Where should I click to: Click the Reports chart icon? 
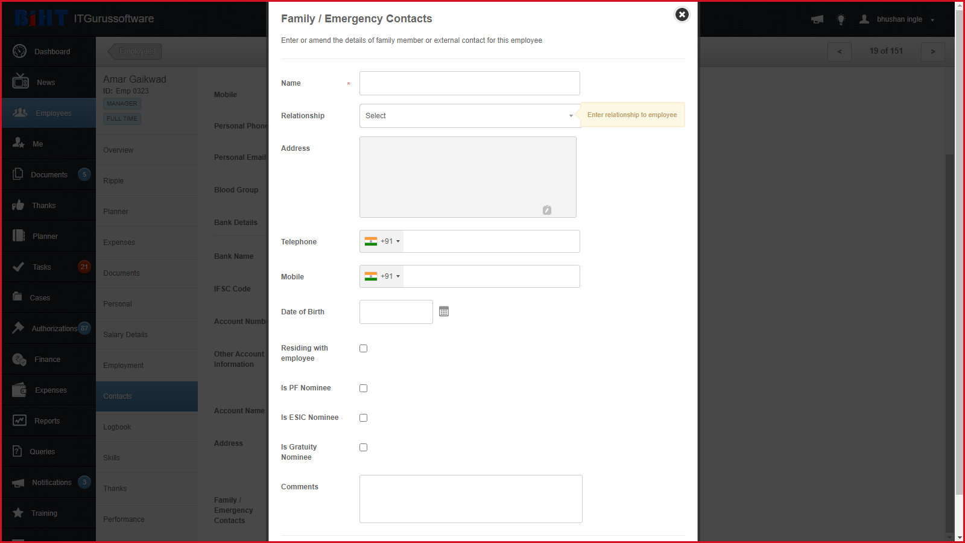point(20,420)
